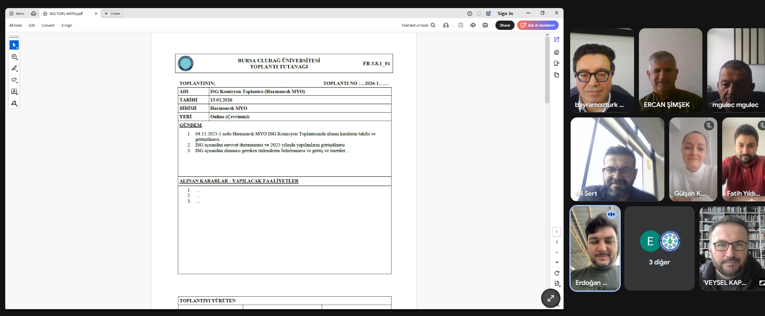
Task: Click the black Share button
Action: (x=505, y=25)
